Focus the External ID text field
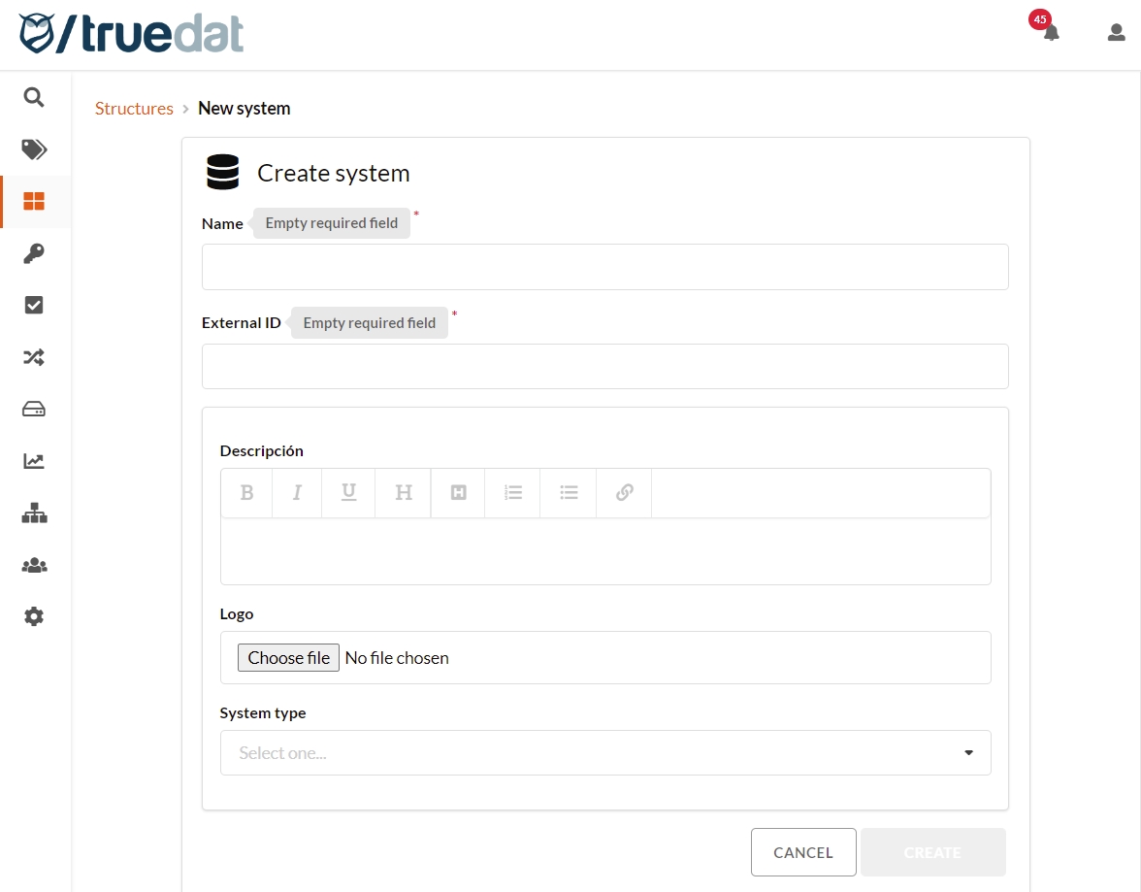The image size is (1141, 892). click(605, 367)
